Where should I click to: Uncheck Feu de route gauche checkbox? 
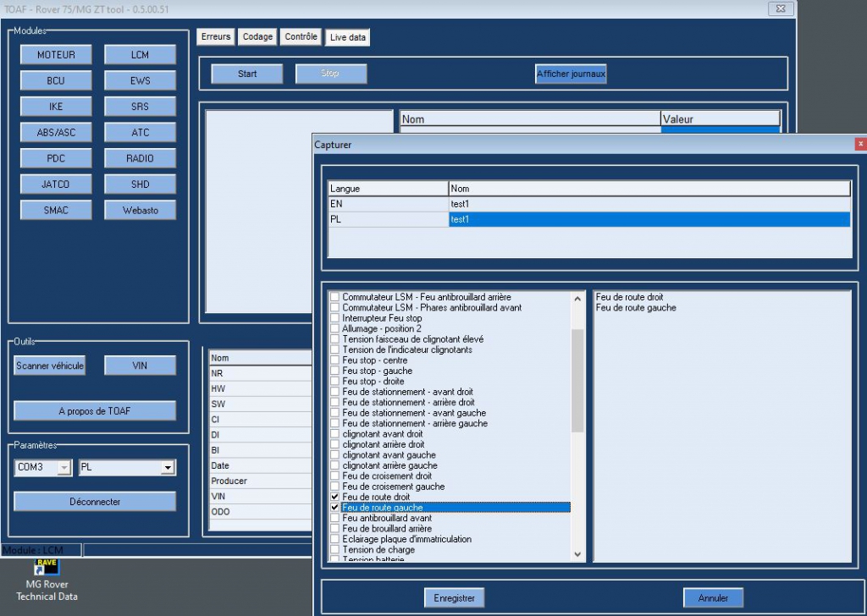335,508
